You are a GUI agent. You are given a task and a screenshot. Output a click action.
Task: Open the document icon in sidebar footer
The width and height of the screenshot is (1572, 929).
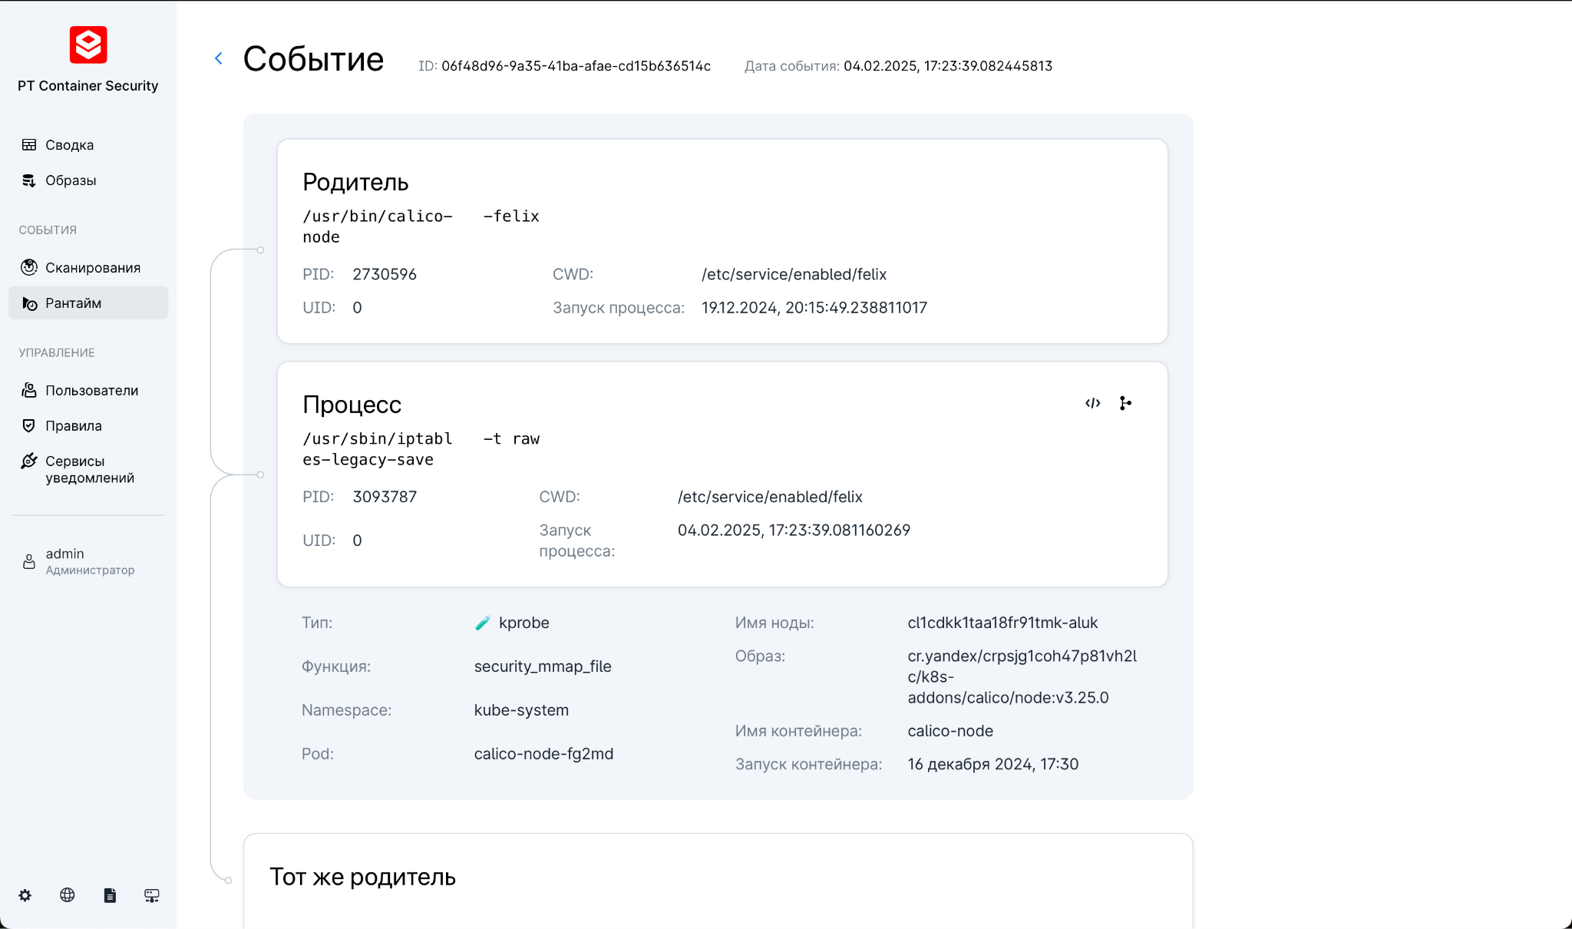(x=110, y=895)
